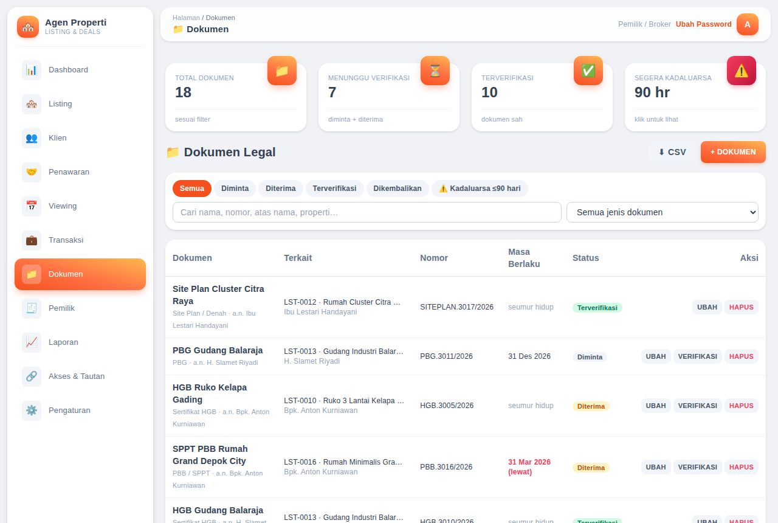778x523 pixels.
Task: Open Viewing calendar icon
Action: pos(32,206)
